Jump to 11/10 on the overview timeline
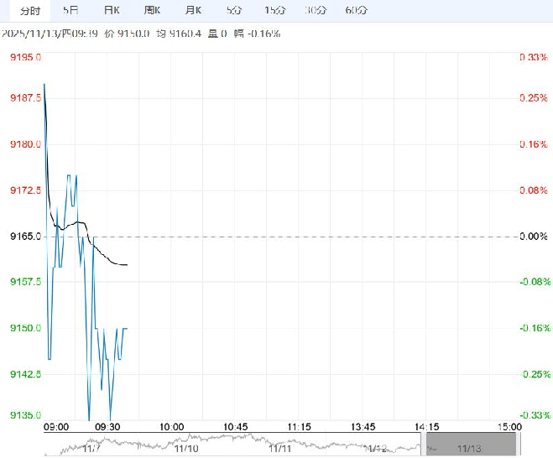553x458 pixels. point(185,449)
